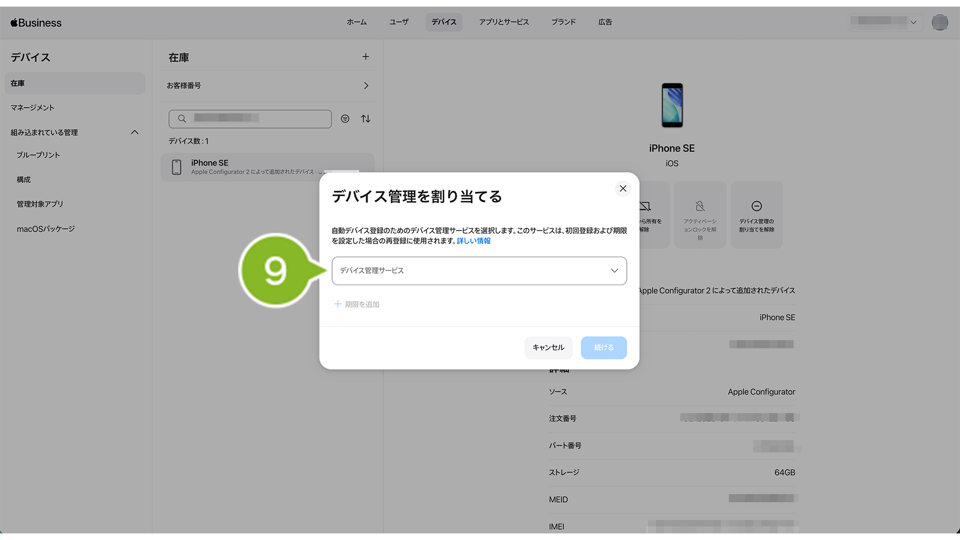Open the filter icon beside the search field
This screenshot has width=960, height=540.
(345, 119)
